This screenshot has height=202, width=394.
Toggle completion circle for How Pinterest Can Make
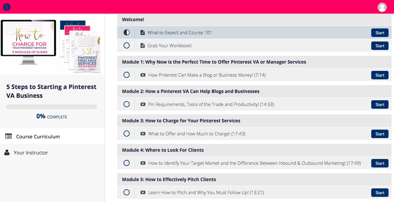click(x=127, y=75)
